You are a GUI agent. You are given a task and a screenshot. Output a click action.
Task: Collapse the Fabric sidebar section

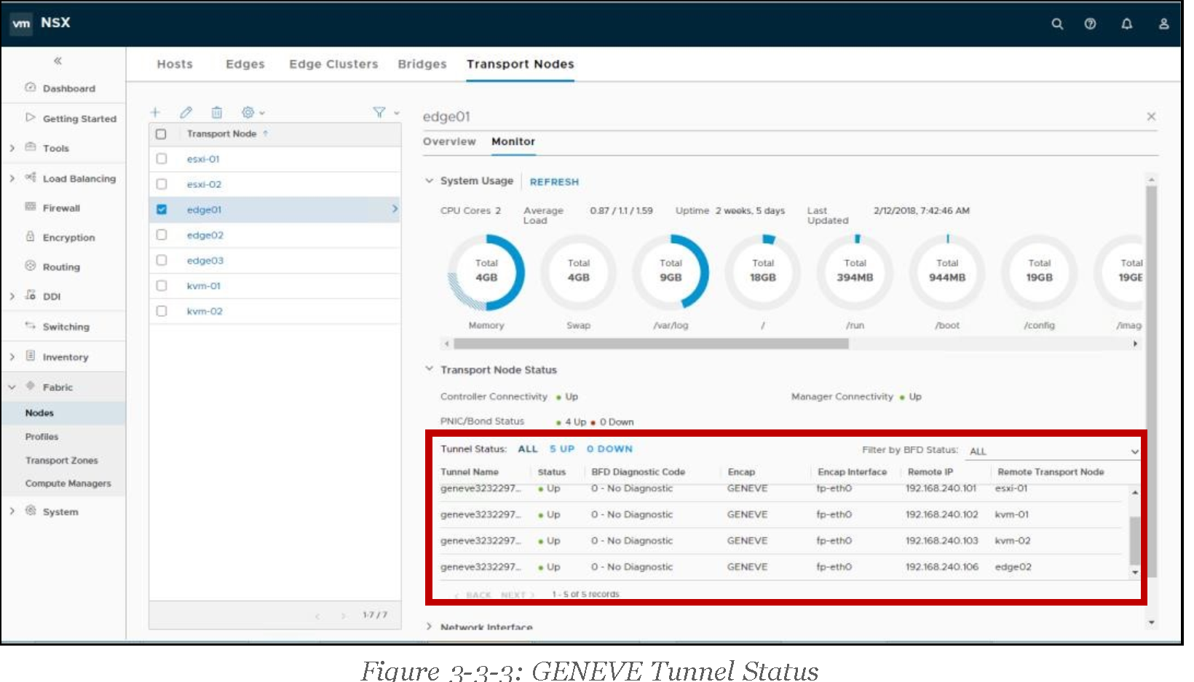(12, 387)
